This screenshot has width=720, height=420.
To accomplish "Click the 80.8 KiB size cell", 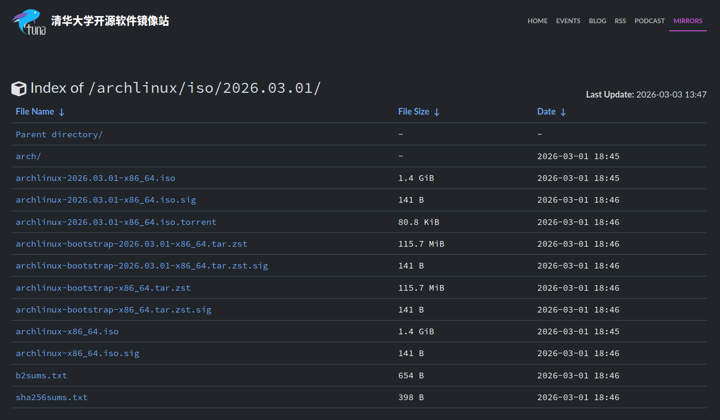I will coord(419,222).
